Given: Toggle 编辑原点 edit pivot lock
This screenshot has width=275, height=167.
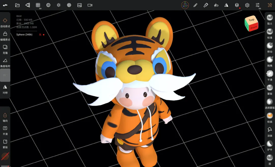Looking at the screenshot, I should click(5, 36).
